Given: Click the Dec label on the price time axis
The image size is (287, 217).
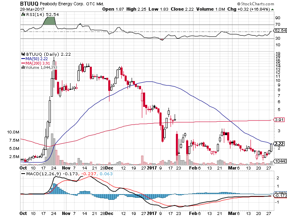Looking at the screenshot, I should (109, 168).
